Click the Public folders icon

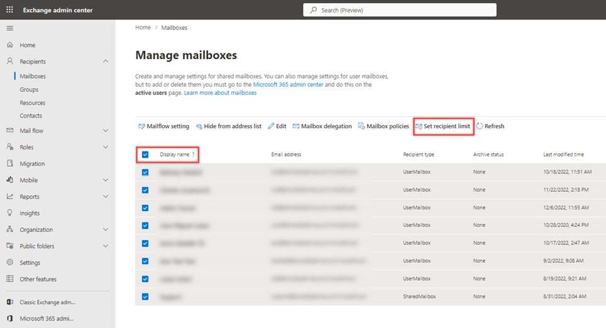coord(10,246)
